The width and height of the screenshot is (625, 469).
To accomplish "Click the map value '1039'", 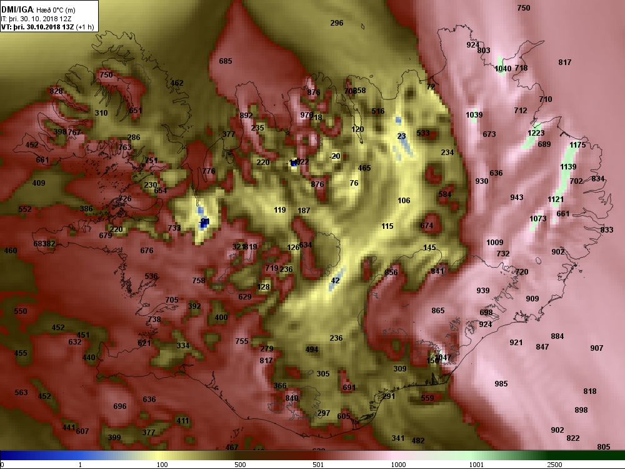I will 474,115.
